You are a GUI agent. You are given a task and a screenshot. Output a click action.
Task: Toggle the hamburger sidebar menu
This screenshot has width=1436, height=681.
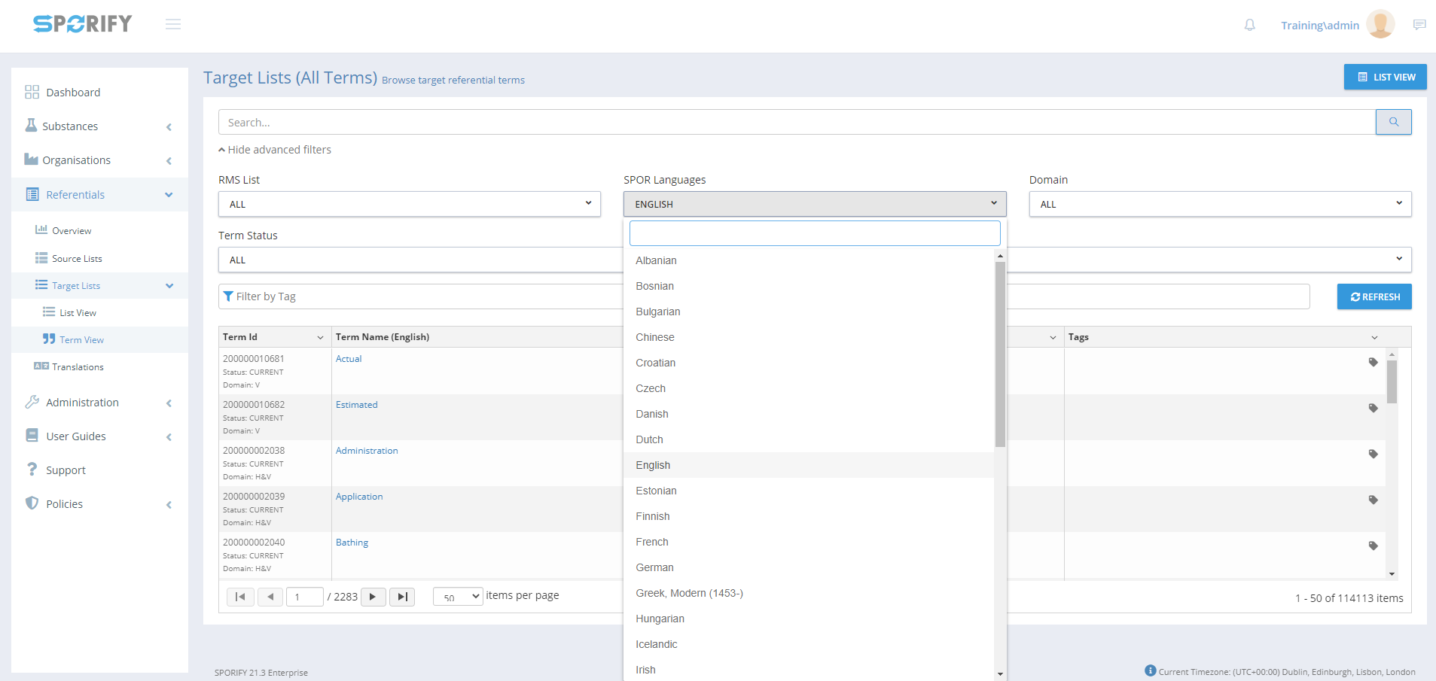coord(173,24)
